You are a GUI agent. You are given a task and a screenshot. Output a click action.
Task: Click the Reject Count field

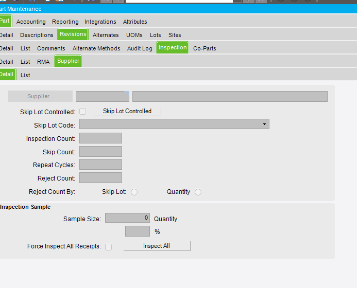coord(100,178)
